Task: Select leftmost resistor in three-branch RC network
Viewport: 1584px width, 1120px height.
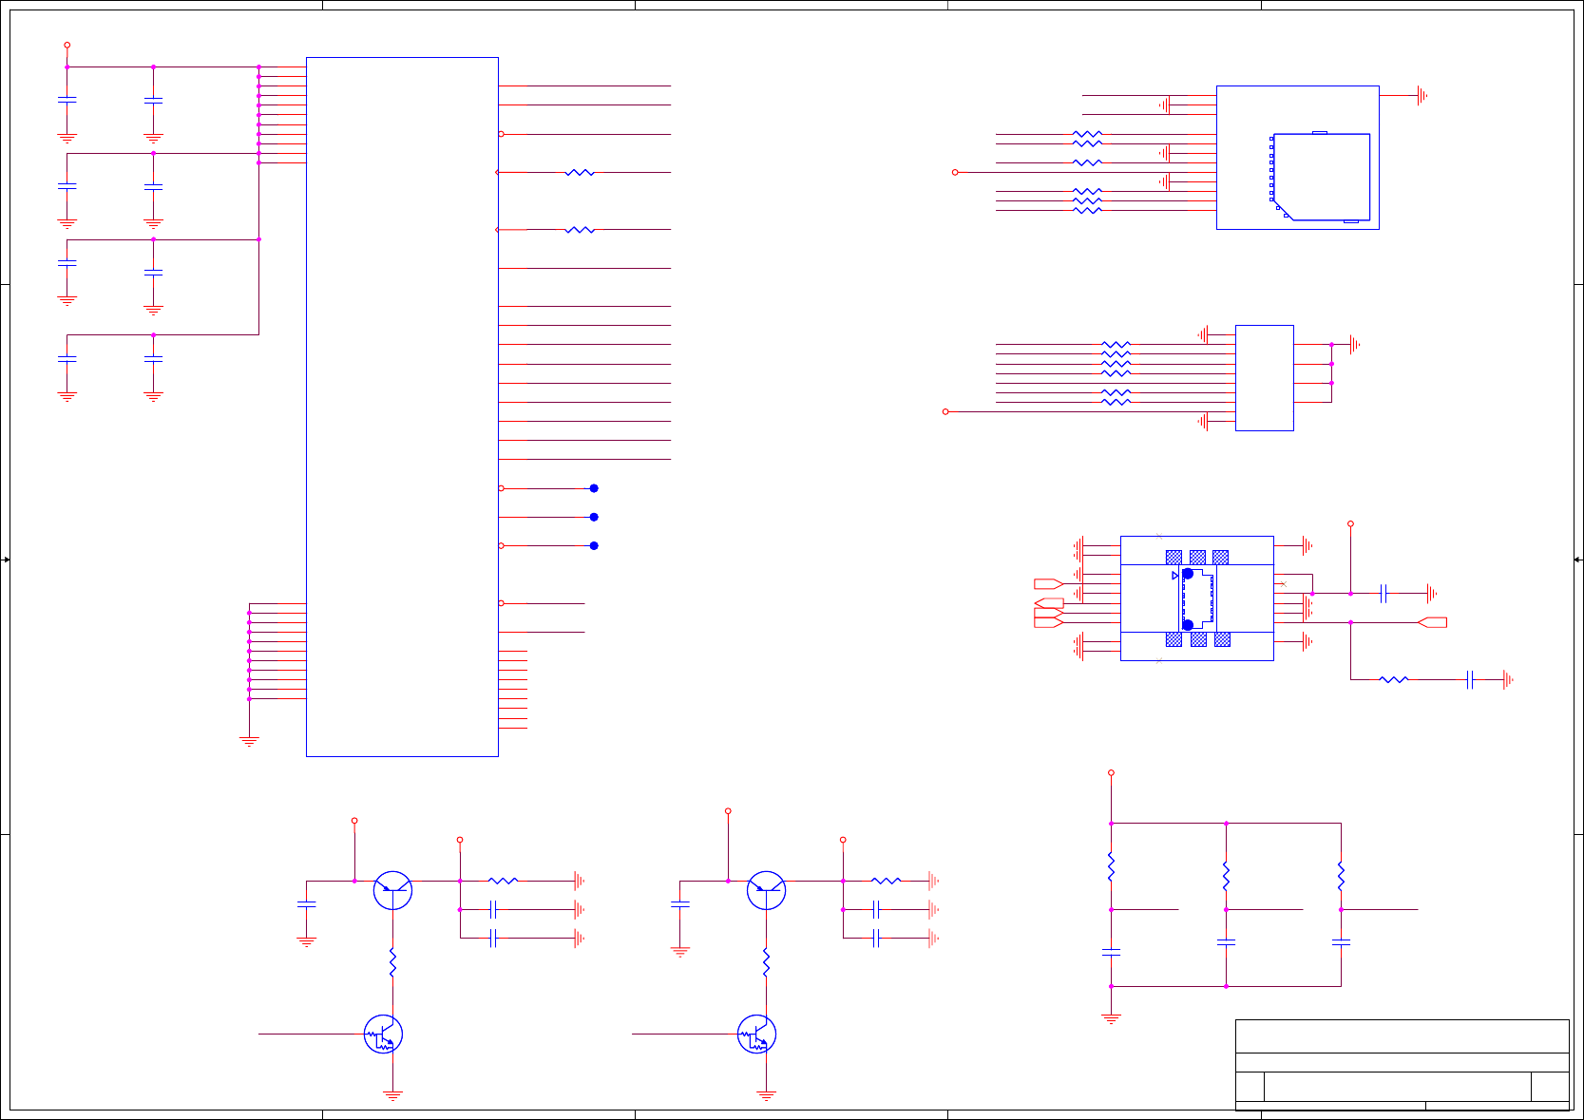Action: (x=1112, y=866)
